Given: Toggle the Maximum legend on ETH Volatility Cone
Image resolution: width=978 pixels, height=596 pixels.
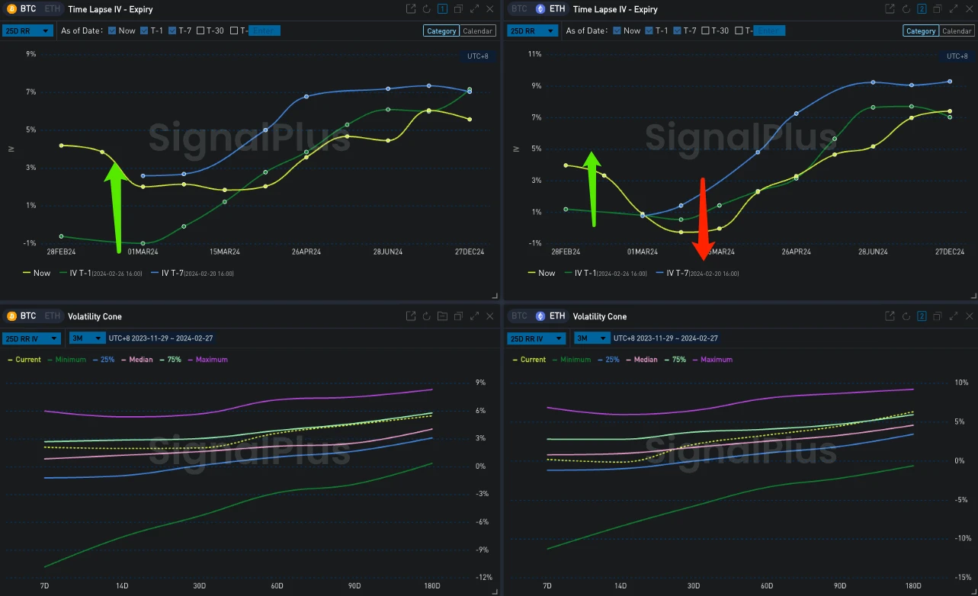Looking at the screenshot, I should [x=713, y=359].
